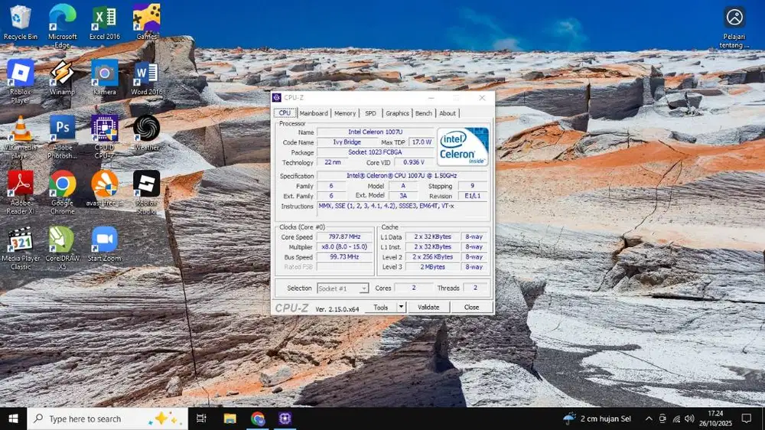Select the avast free antivirus icon
This screenshot has height=430, width=765.
[104, 184]
